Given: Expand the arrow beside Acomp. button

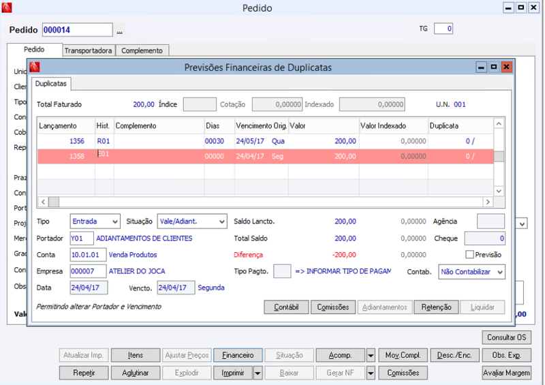Looking at the screenshot, I should point(371,355).
